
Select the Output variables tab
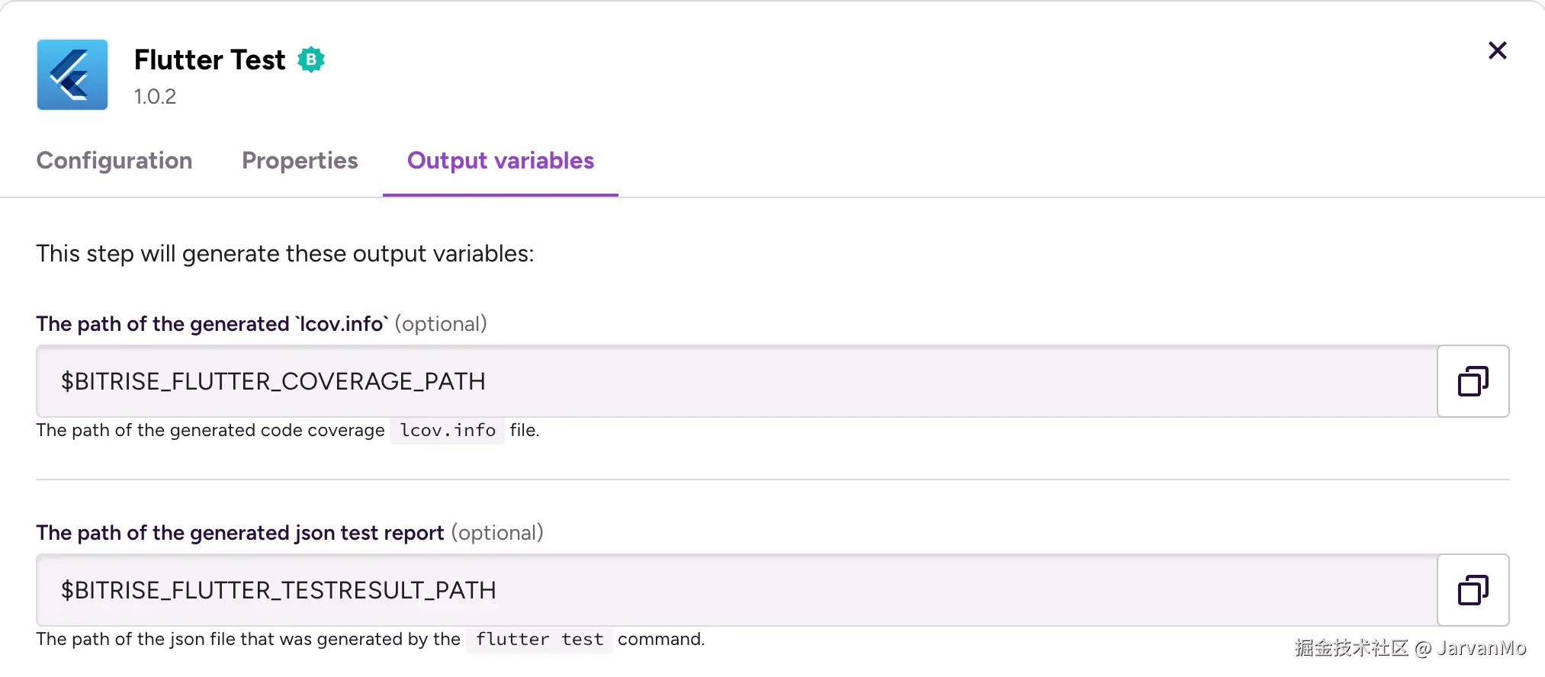pos(500,160)
